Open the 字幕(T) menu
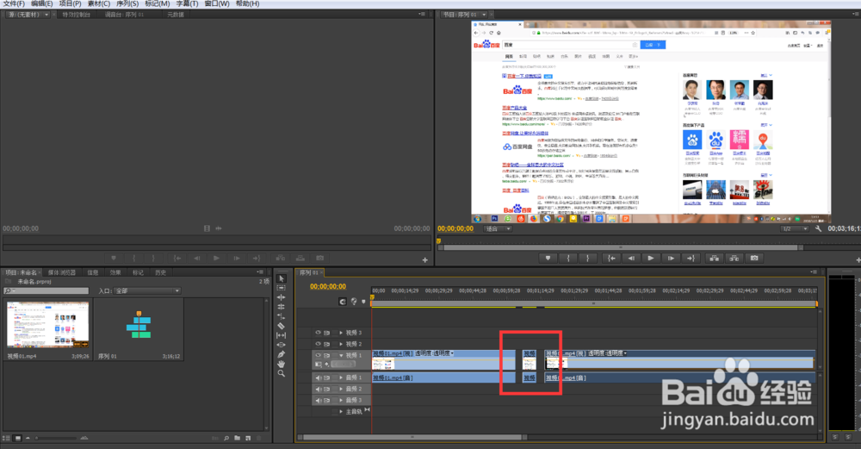Screen dimensions: 861x449 (x=187, y=3)
